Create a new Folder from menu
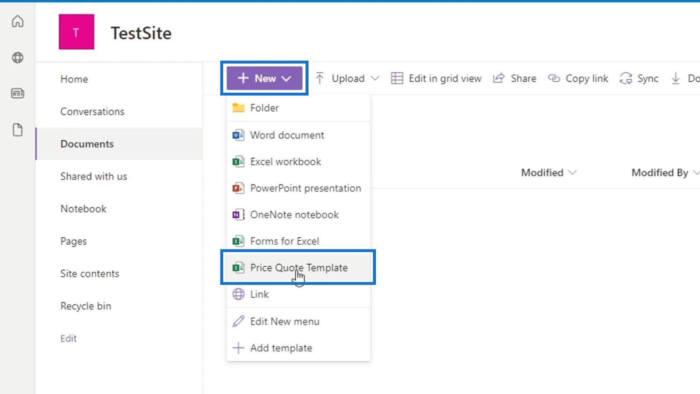Viewport: 700px width, 394px height. [264, 108]
